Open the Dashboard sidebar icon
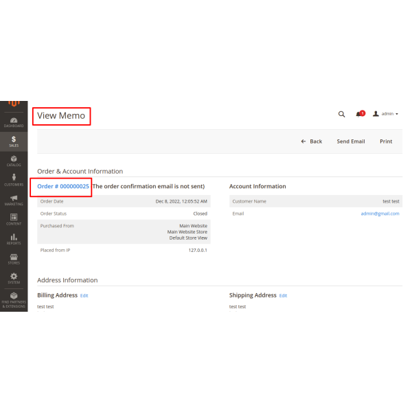Image resolution: width=412 pixels, height=412 pixels. [x=14, y=122]
